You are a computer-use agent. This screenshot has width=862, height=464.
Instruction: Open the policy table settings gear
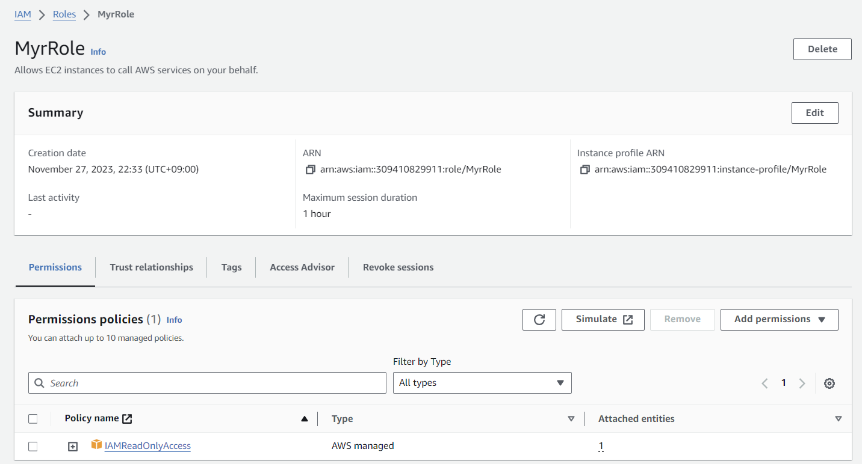[x=829, y=383]
